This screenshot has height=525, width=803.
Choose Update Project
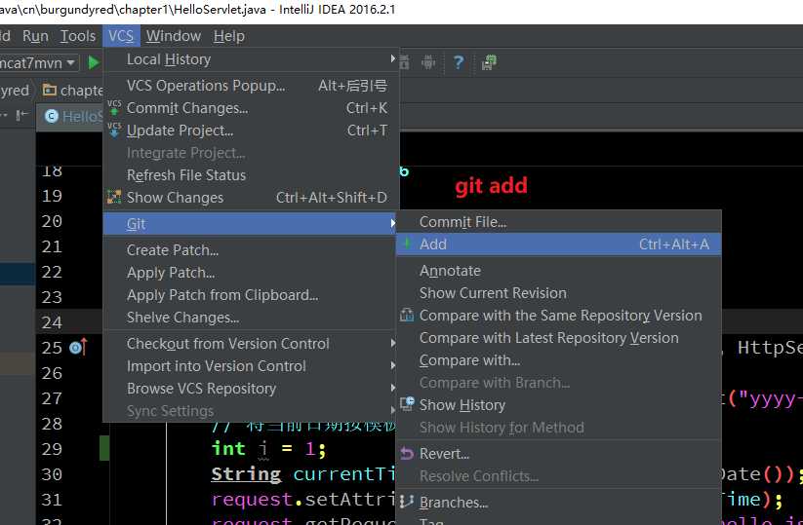click(251, 131)
